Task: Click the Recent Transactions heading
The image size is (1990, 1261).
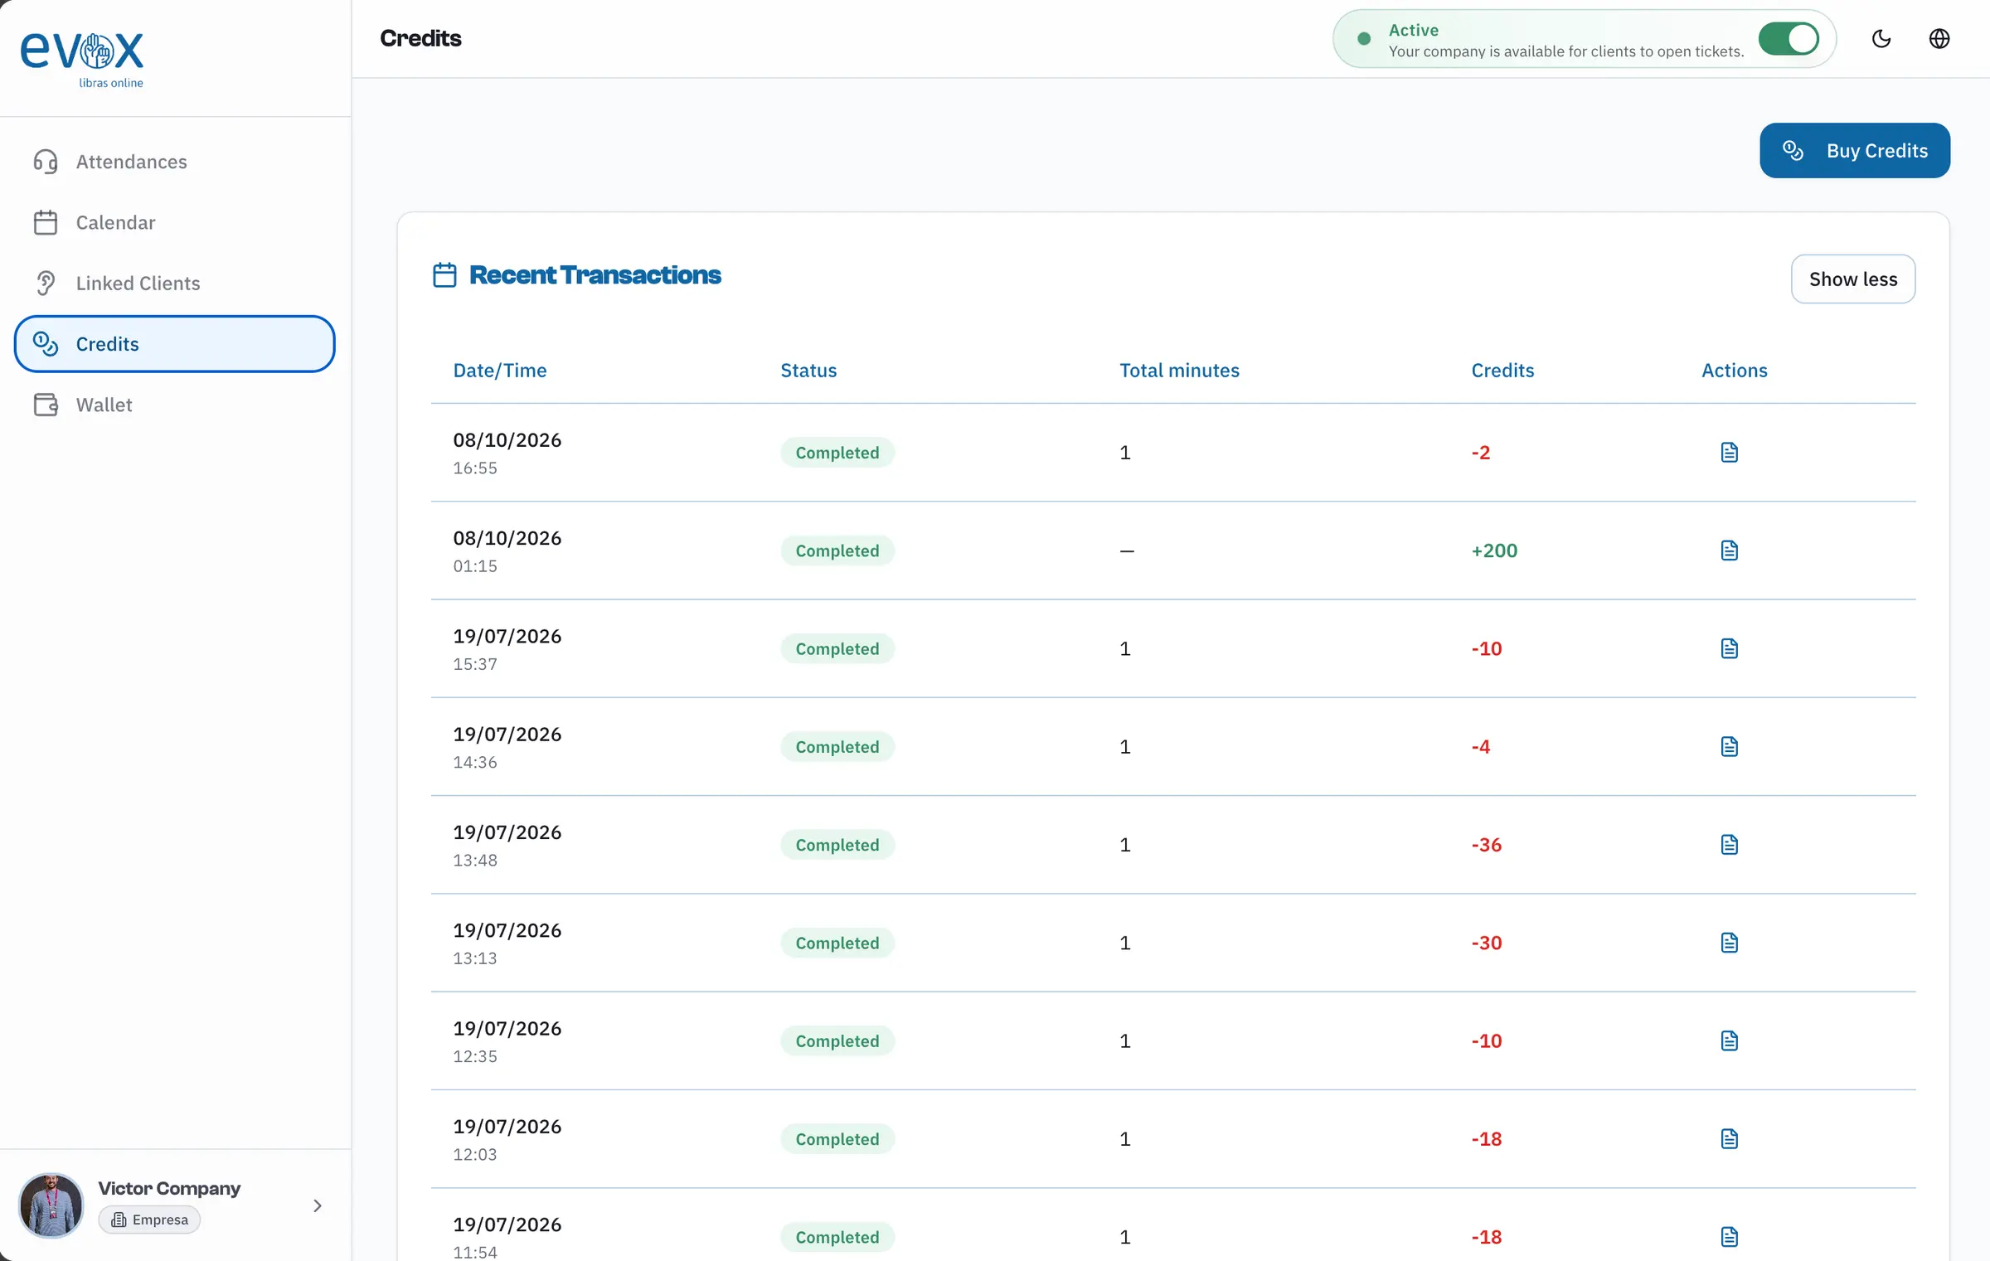Action: coord(595,275)
